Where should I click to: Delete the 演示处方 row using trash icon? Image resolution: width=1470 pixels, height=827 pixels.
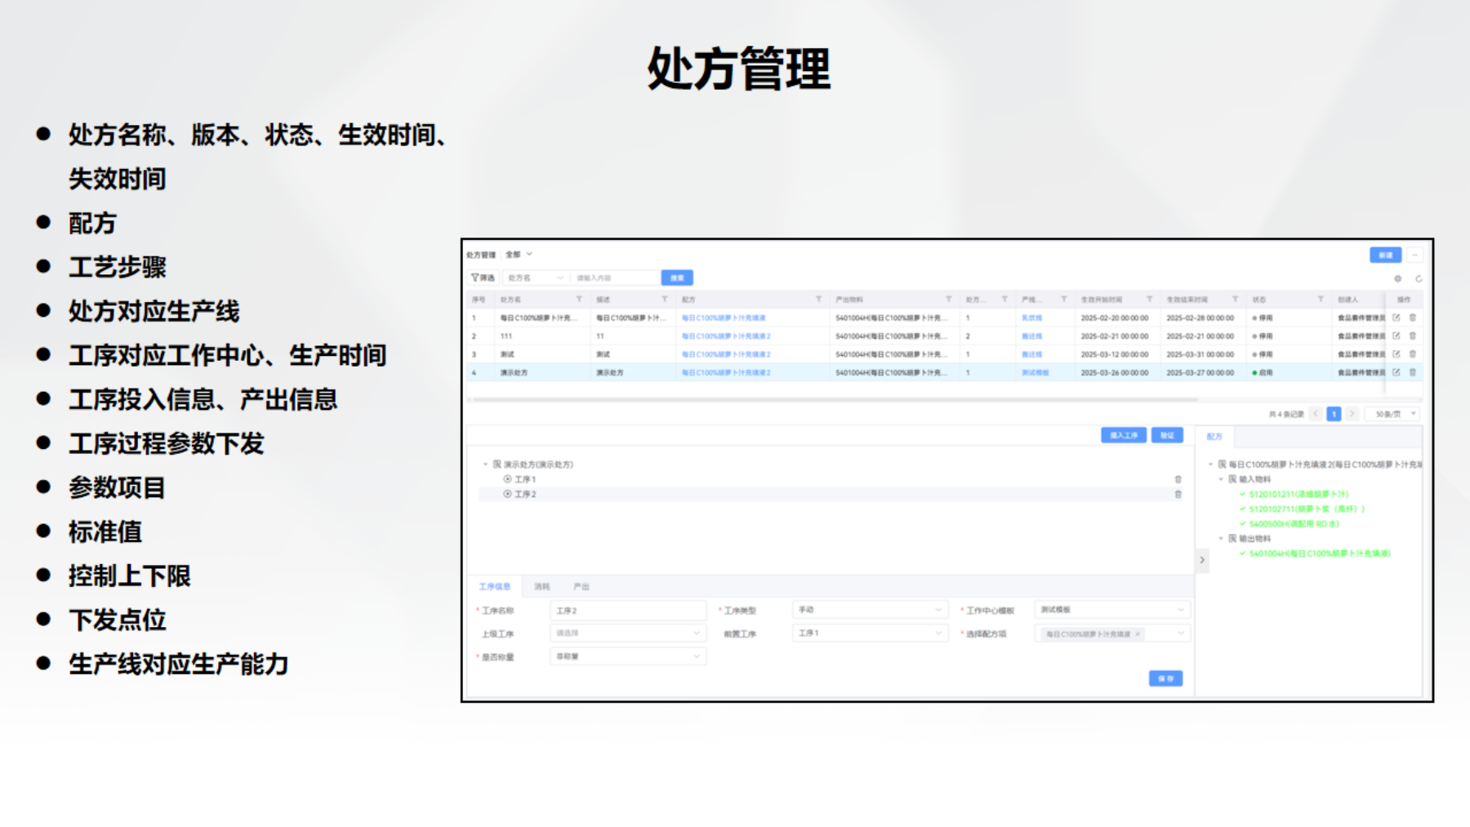pyautogui.click(x=1413, y=372)
